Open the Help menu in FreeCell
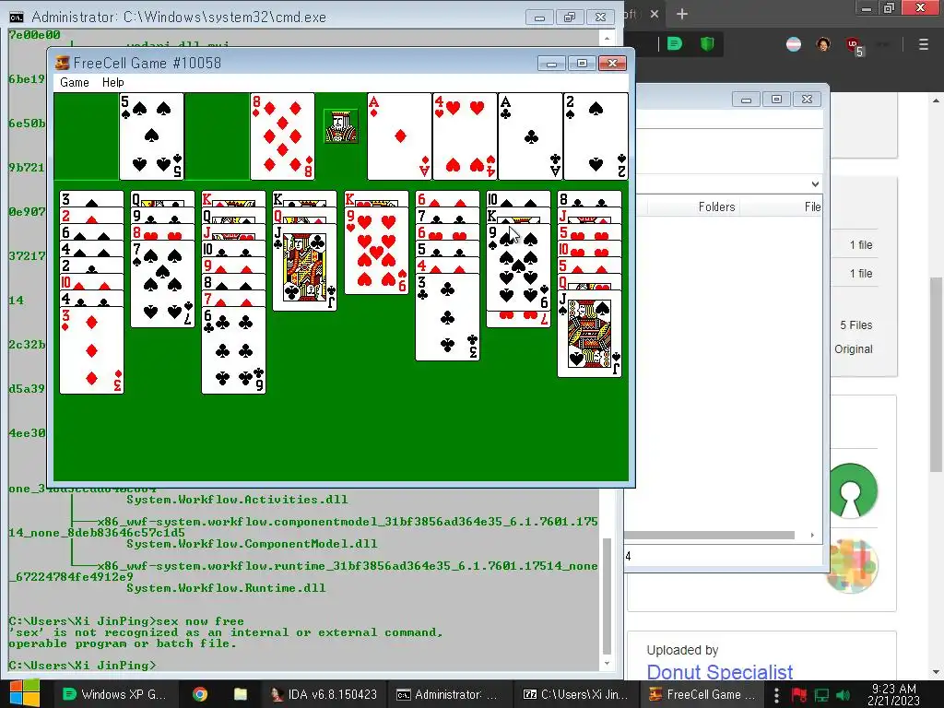 pos(113,82)
